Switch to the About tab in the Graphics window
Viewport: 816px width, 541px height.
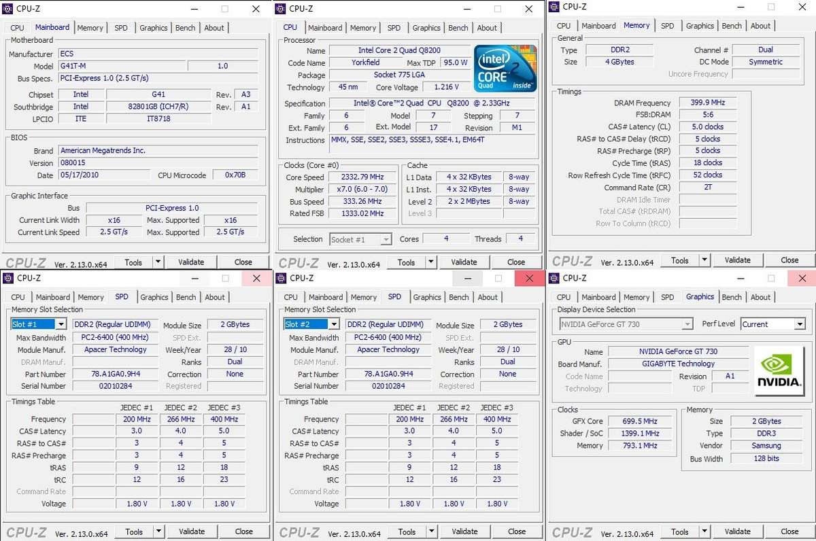pyautogui.click(x=760, y=296)
